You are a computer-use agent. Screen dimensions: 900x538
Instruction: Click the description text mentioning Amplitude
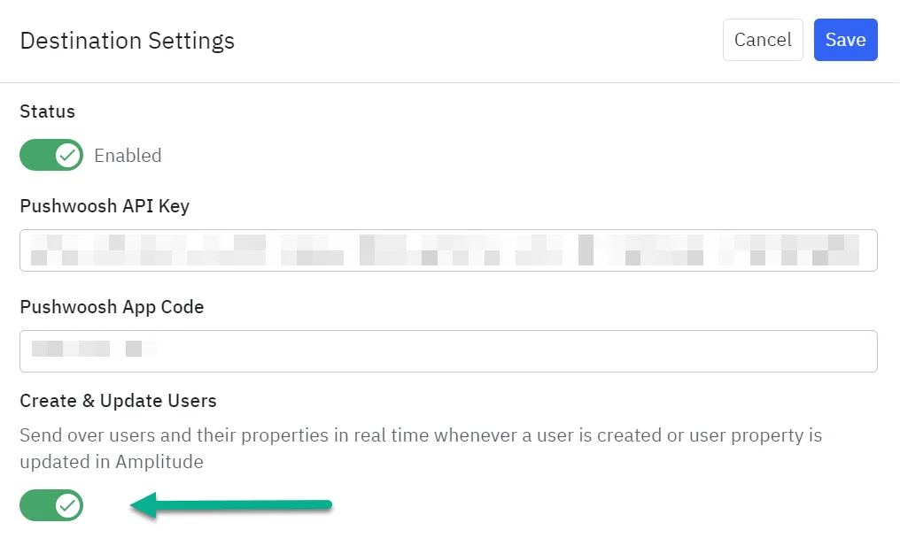coord(421,448)
